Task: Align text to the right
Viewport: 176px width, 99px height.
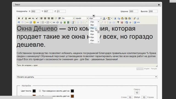Action: (49, 18)
